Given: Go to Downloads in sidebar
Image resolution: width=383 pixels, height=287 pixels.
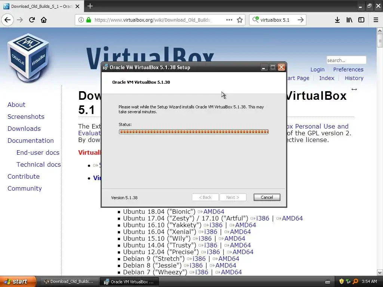Looking at the screenshot, I should pyautogui.click(x=24, y=129).
